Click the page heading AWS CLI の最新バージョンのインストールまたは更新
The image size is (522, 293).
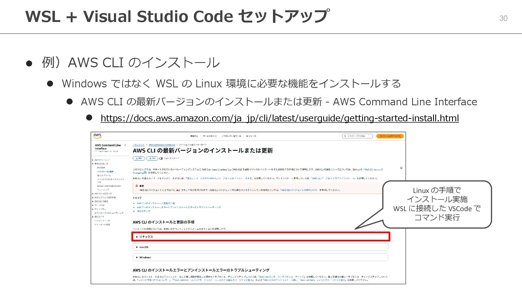coord(203,151)
